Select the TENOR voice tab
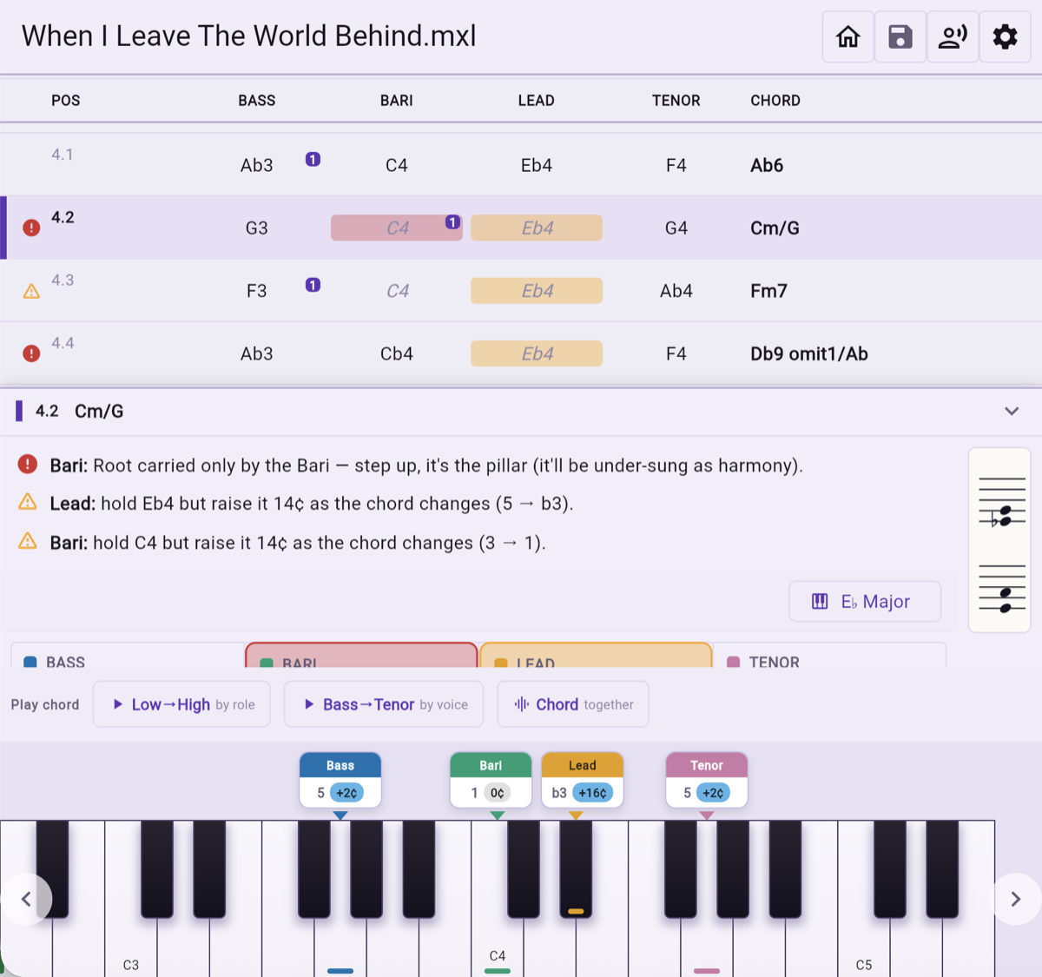Image resolution: width=1042 pixels, height=977 pixels. pos(830,656)
